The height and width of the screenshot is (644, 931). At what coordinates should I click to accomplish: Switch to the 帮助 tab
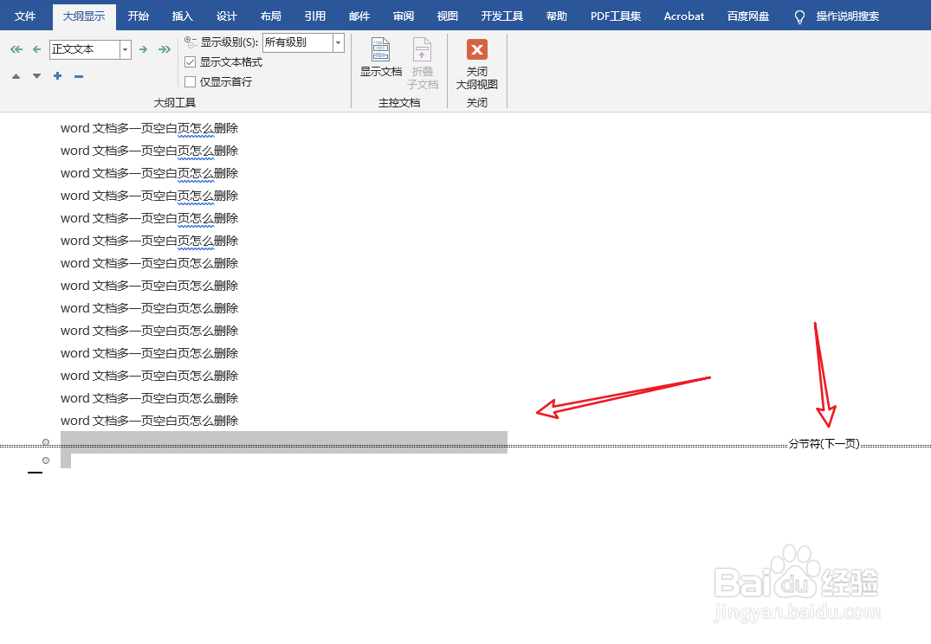(x=556, y=16)
